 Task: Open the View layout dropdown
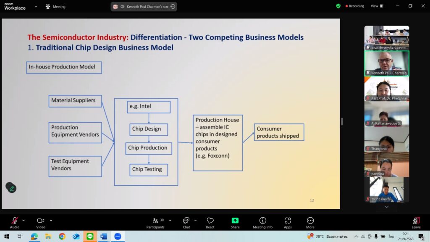tap(377, 6)
